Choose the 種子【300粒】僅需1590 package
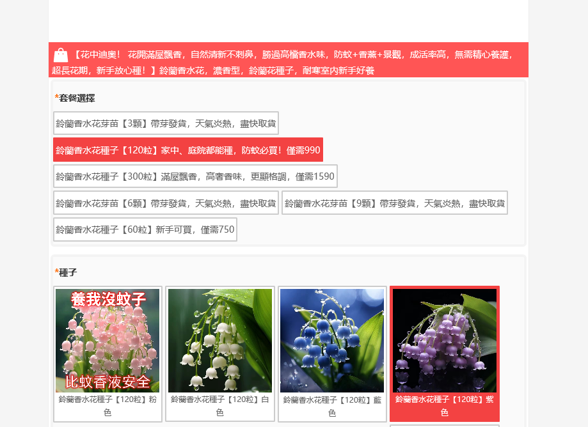 (x=195, y=176)
